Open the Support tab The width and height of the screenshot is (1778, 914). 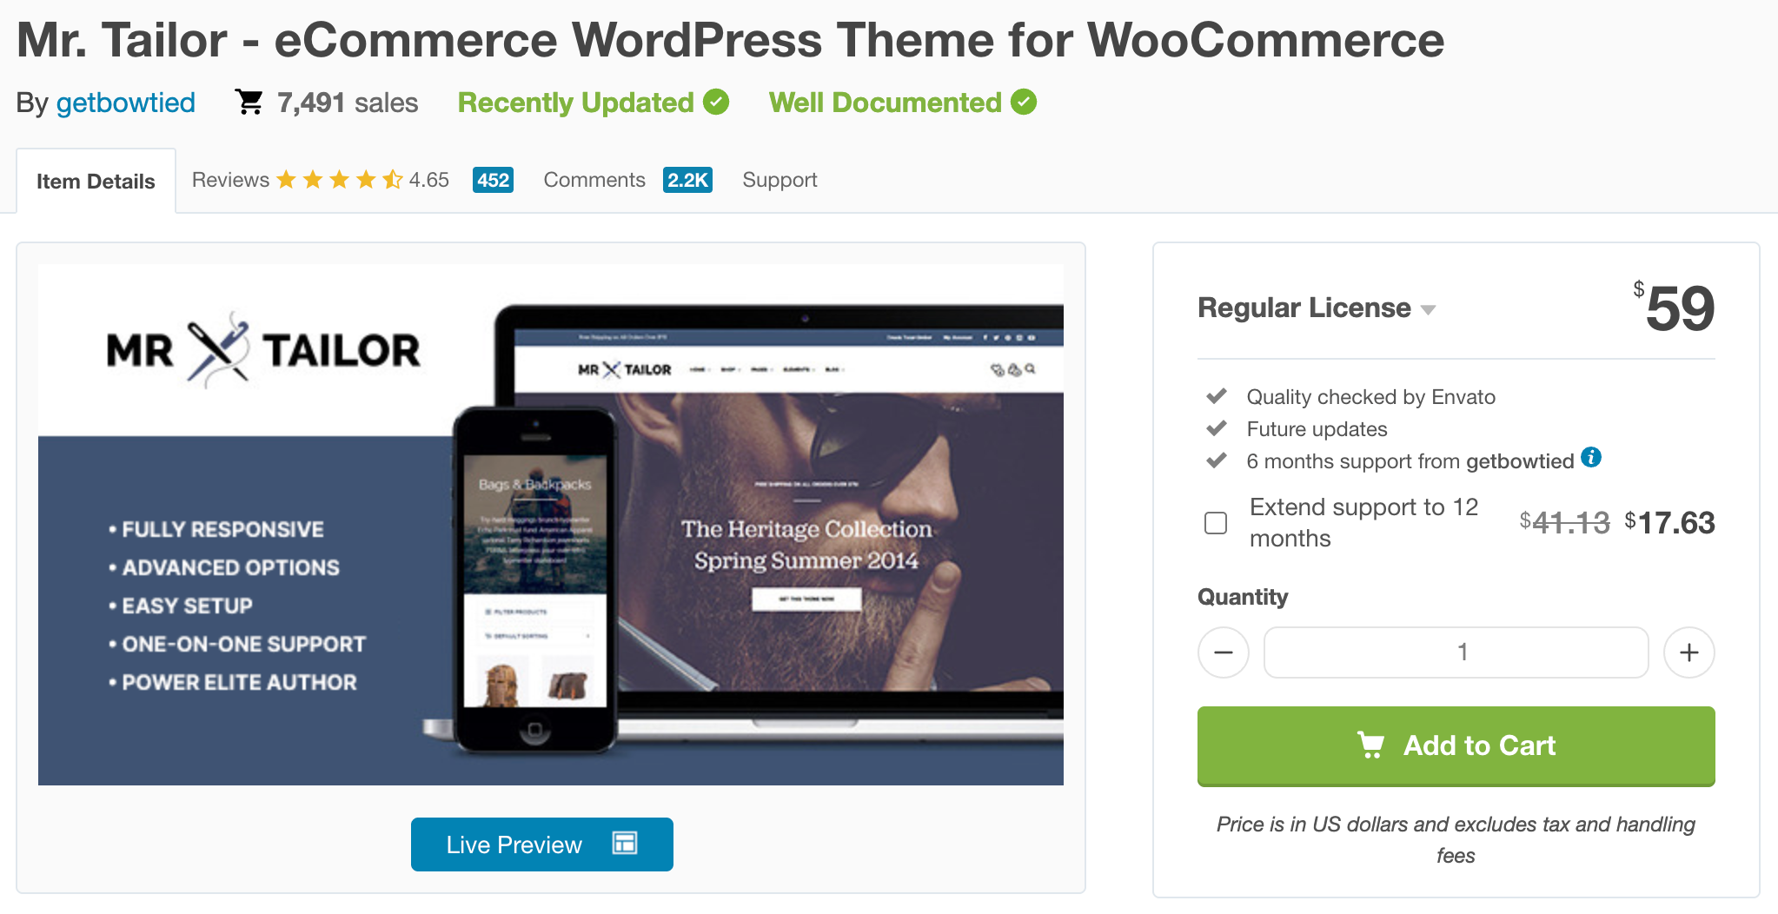pyautogui.click(x=780, y=180)
